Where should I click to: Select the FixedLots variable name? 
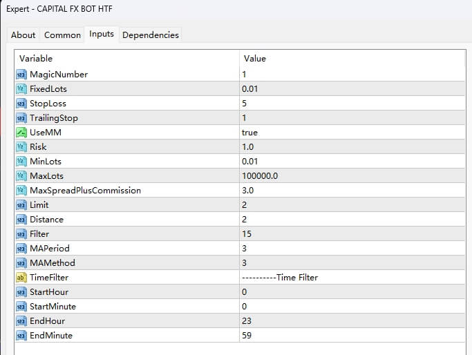coord(48,88)
